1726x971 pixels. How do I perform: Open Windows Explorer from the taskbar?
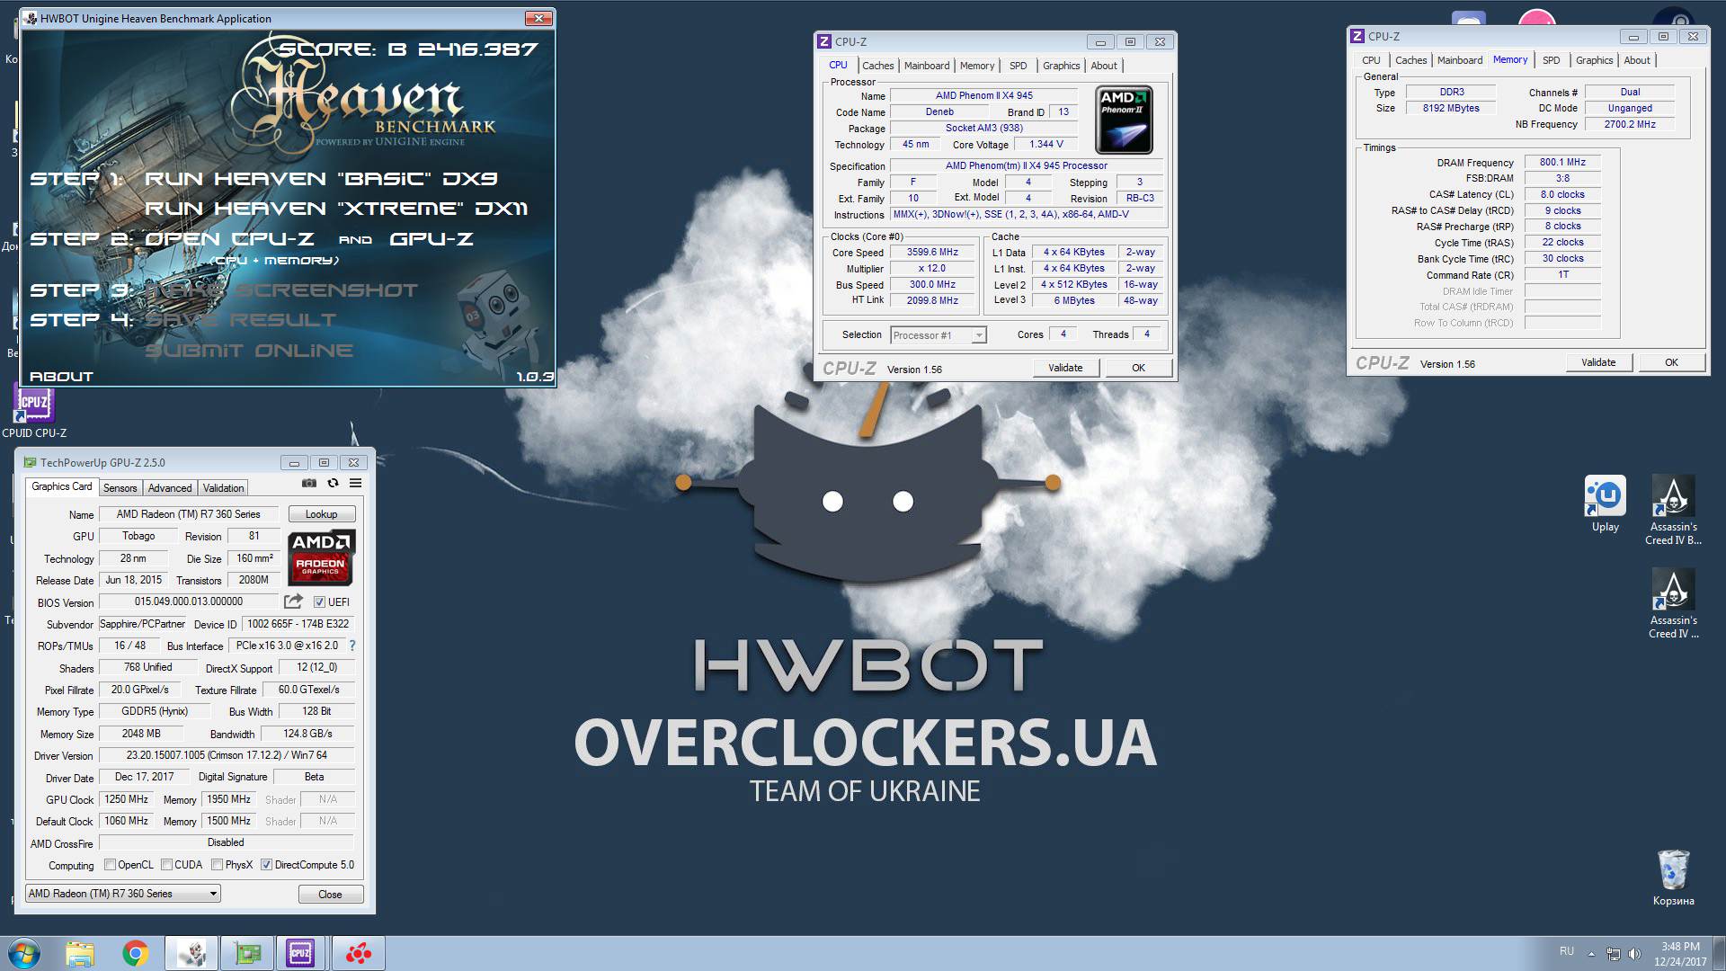tap(80, 953)
